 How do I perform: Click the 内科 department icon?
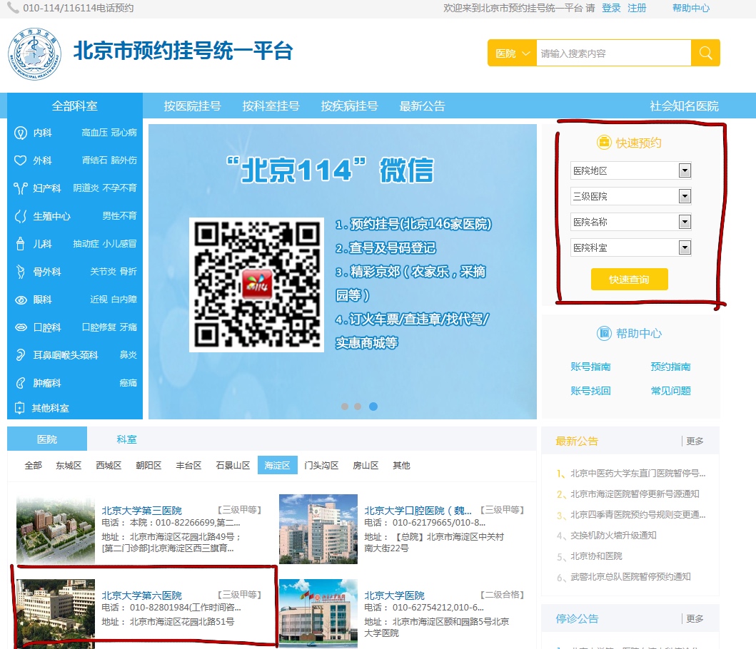click(20, 133)
